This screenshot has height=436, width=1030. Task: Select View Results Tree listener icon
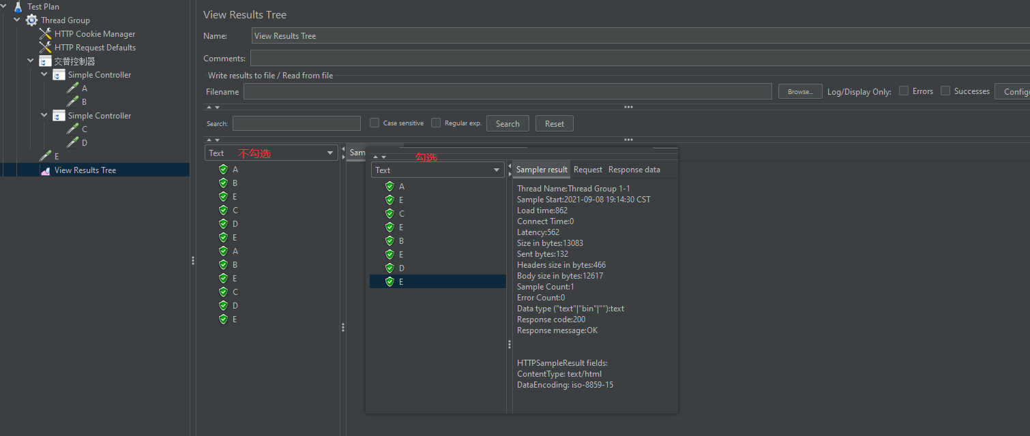click(x=46, y=170)
